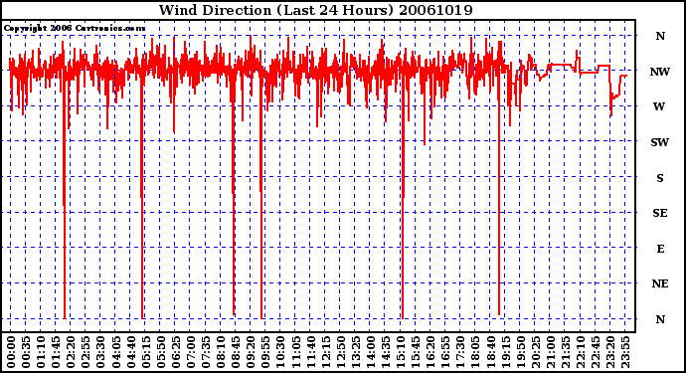Viewport: 686px width, 373px height.
Task: Select the "02:20" time axis label
Action: [x=71, y=352]
